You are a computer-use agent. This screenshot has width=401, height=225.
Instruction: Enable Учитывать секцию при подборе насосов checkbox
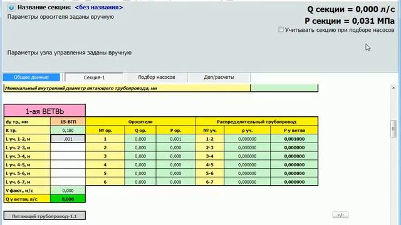281,29
